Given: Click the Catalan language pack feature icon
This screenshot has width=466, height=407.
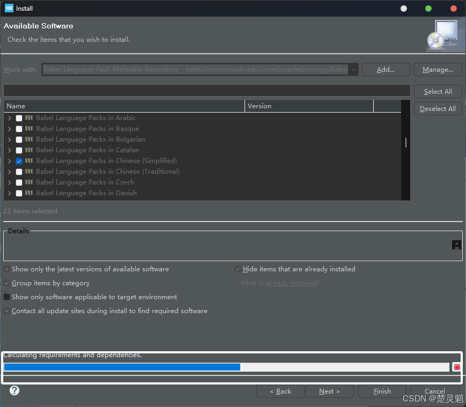Looking at the screenshot, I should tap(29, 150).
